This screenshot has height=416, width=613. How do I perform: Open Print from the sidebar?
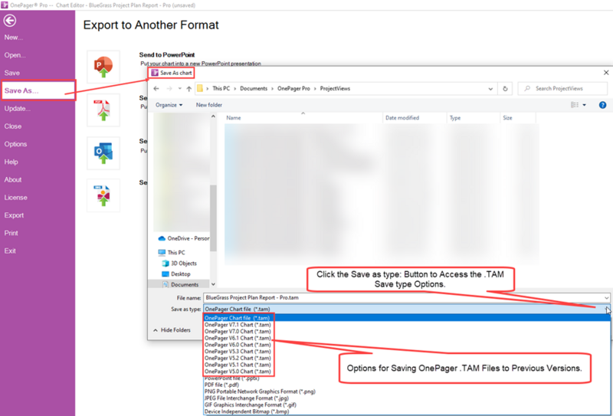(11, 233)
